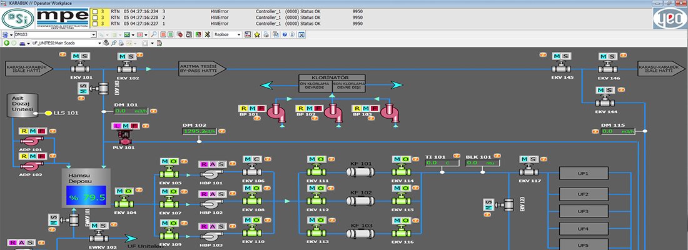Select the HBP 102 pump symbol
The height and width of the screenshot is (250, 688).
tap(210, 203)
